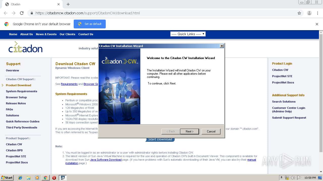The image size is (323, 181).
Task: Open ProjectNet STE under Product Support
Action: [16, 156]
